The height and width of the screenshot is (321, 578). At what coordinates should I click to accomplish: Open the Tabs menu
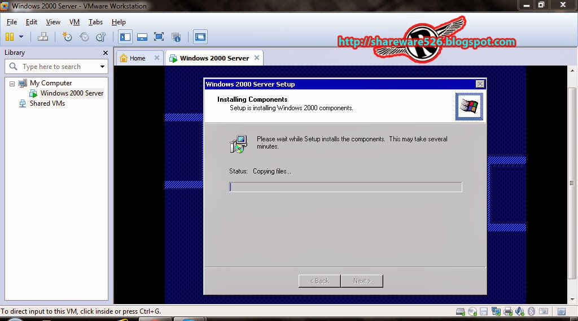click(x=95, y=22)
